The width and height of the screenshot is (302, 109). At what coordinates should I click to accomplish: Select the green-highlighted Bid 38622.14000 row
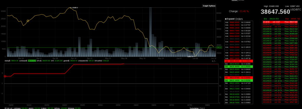239,80
